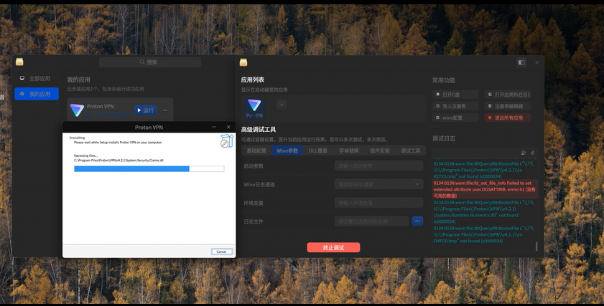Click 退出所有应用 red button
The width and height of the screenshot is (604, 306).
507,118
